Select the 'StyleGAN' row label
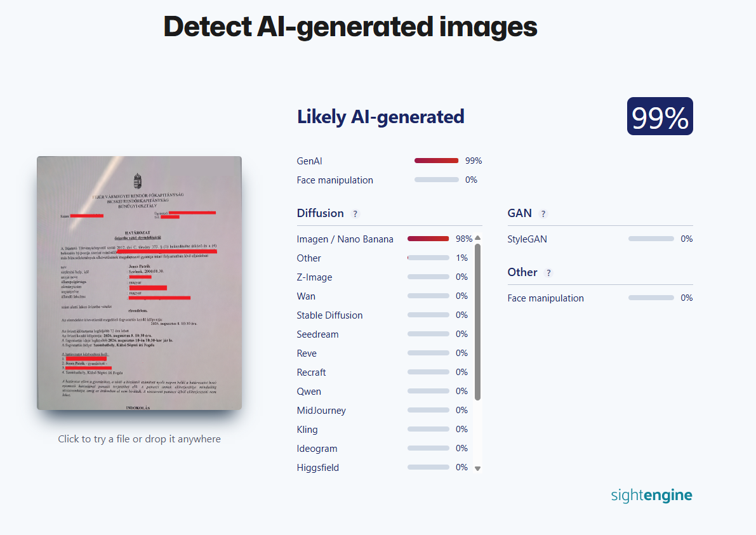 coord(527,239)
